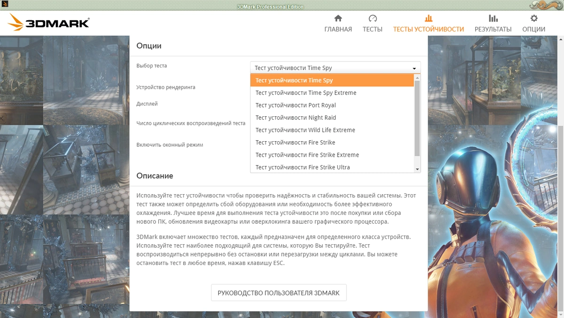Pick Тест устойчивости Fire Strike Ultra
Viewport: 564px width, 318px height.
(332, 167)
